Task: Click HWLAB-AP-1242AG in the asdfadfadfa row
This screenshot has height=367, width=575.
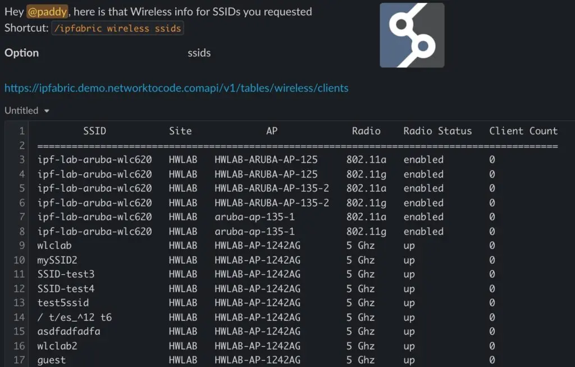Action: click(x=257, y=332)
